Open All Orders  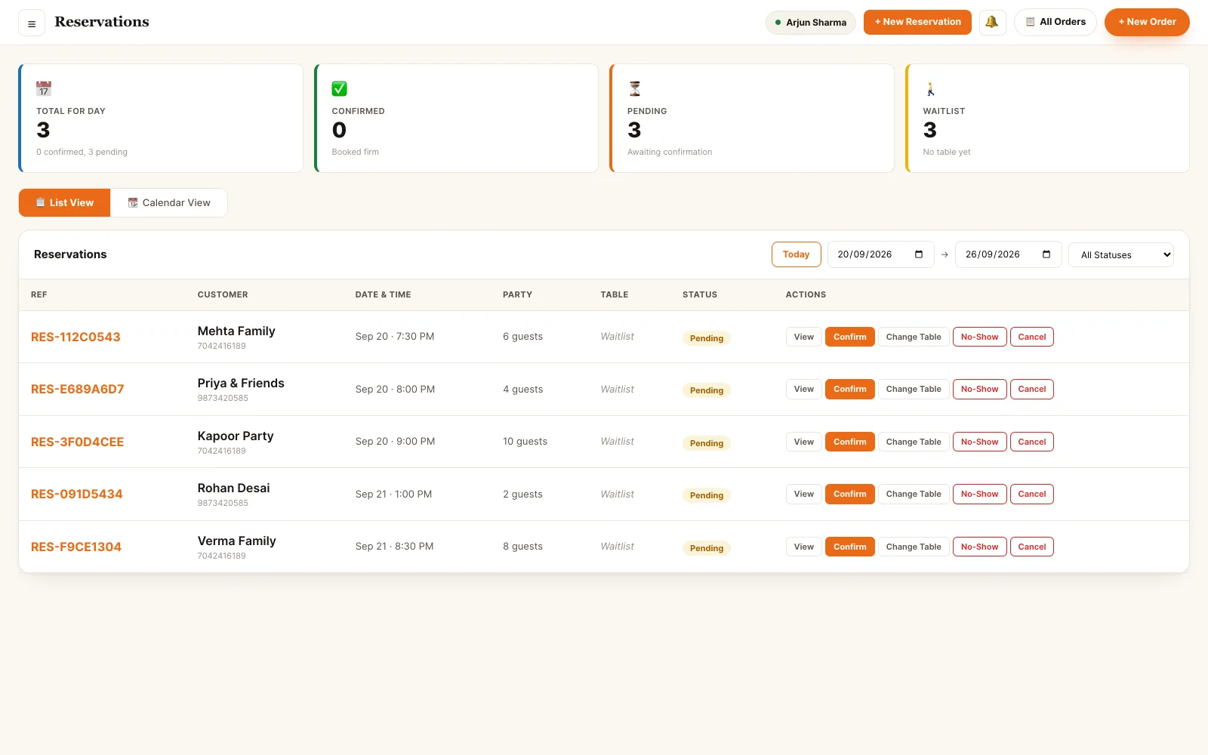pos(1055,22)
